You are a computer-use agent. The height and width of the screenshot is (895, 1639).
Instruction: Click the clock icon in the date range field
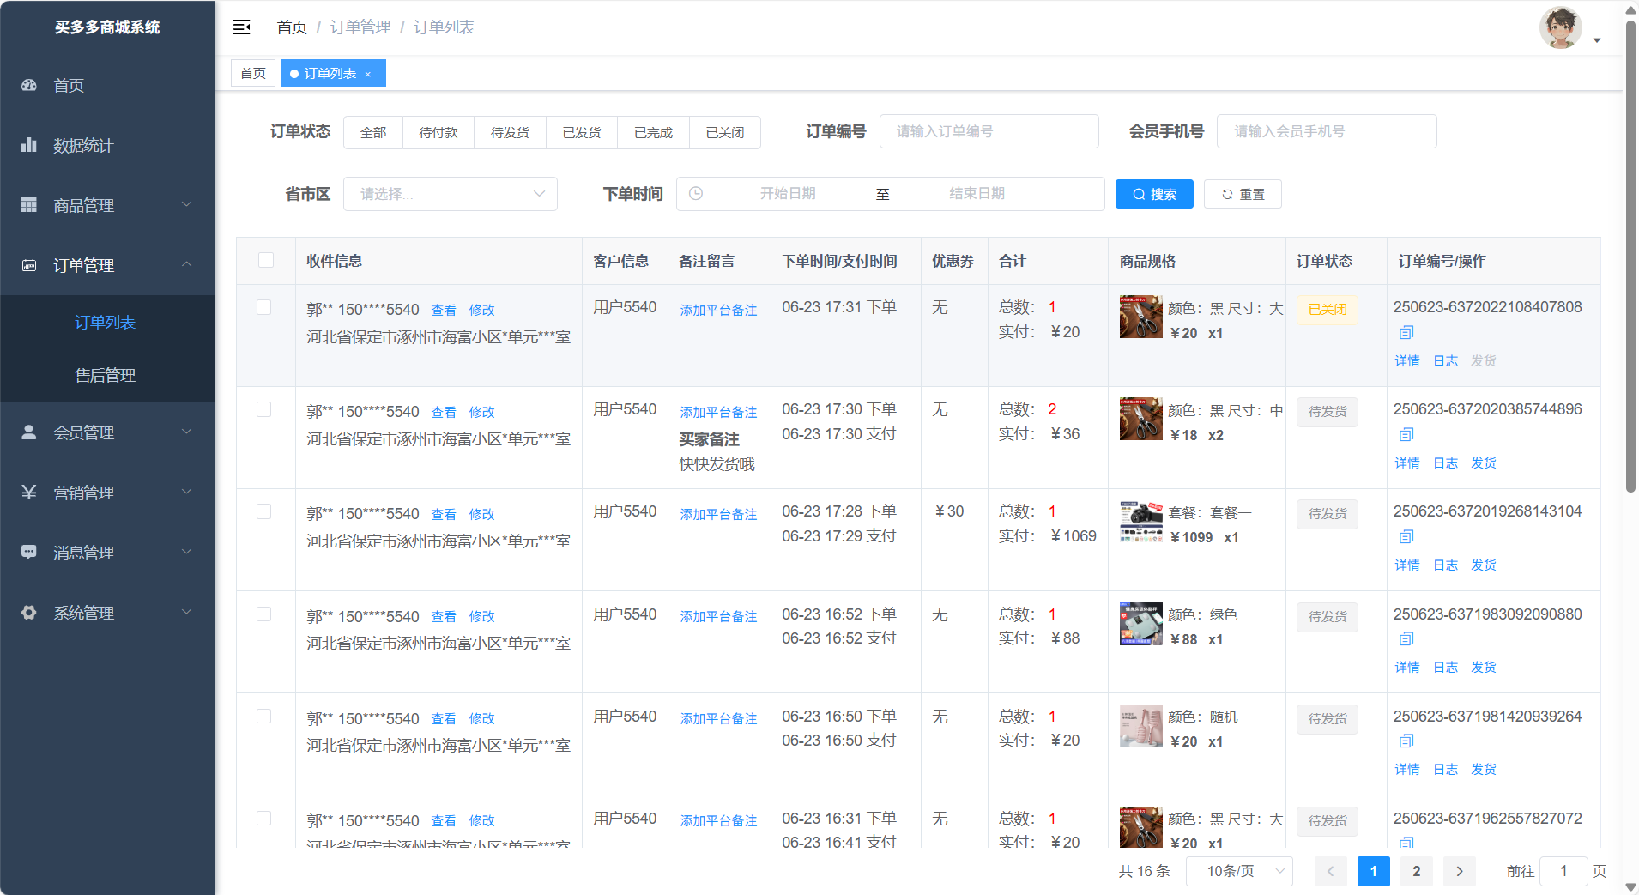[696, 194]
